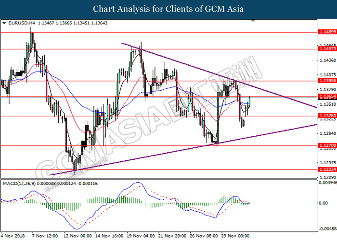Click the -0.004888 MACD scale value

[327, 229]
